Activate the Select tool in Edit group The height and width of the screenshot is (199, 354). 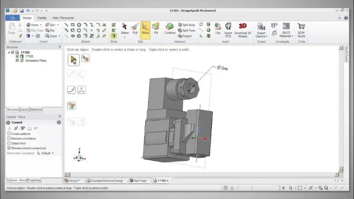[124, 29]
